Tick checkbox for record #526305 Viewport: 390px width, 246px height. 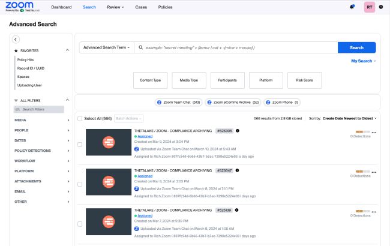click(x=80, y=145)
